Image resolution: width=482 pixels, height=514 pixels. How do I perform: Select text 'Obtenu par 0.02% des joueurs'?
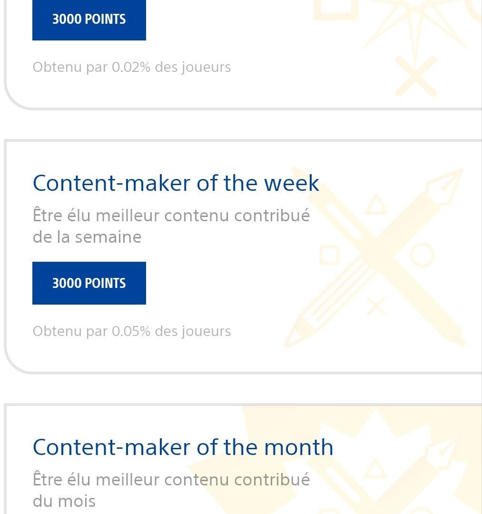click(132, 67)
